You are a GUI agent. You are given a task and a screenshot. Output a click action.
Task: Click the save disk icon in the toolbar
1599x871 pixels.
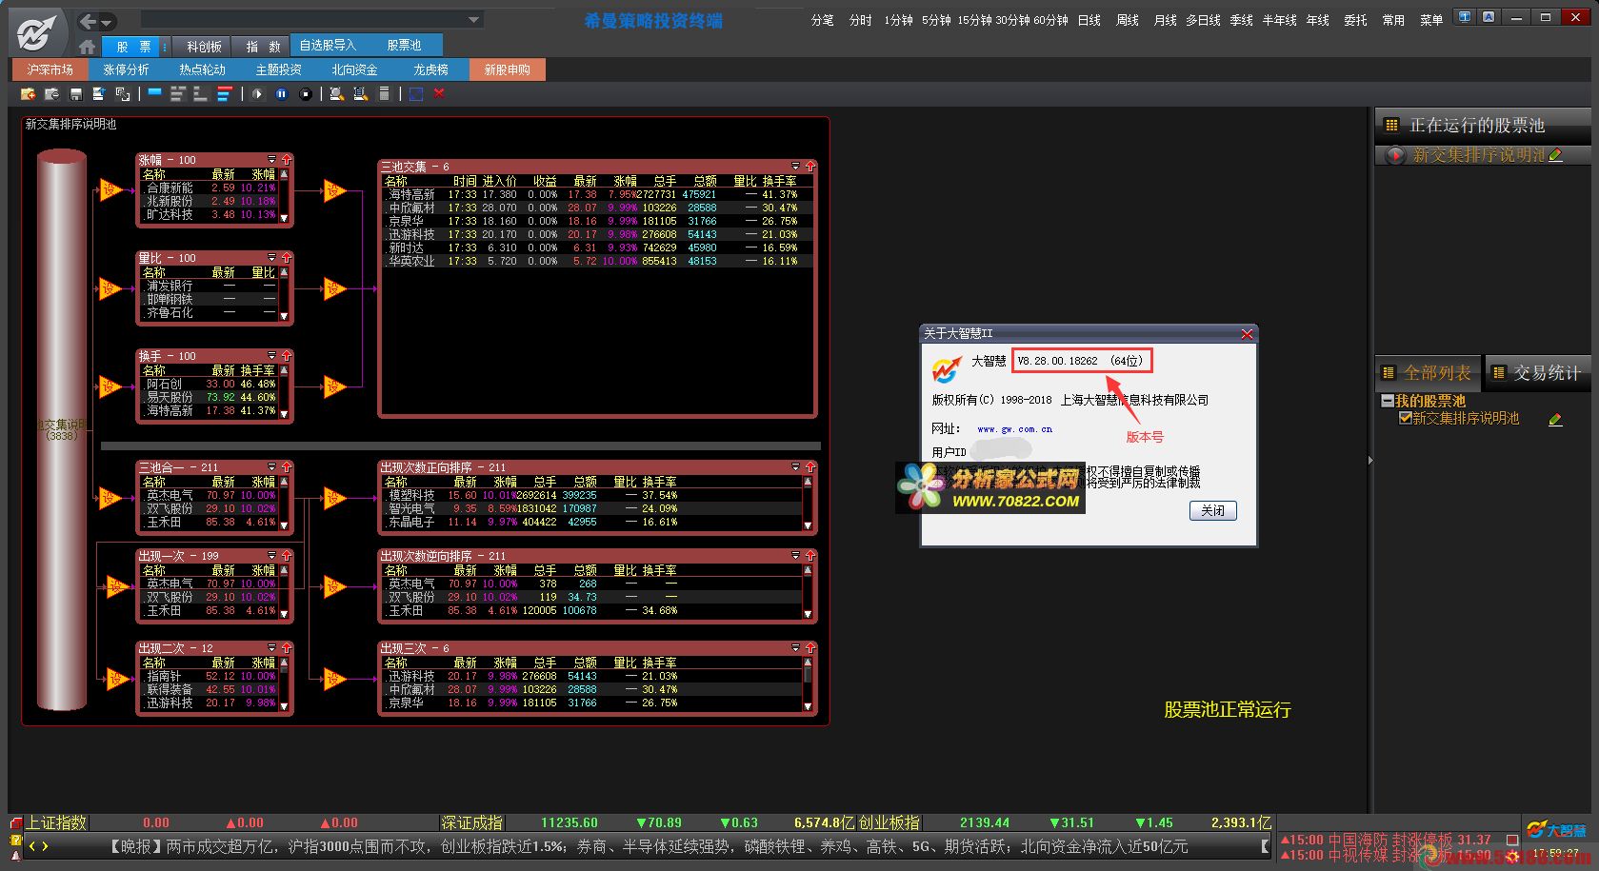point(76,94)
